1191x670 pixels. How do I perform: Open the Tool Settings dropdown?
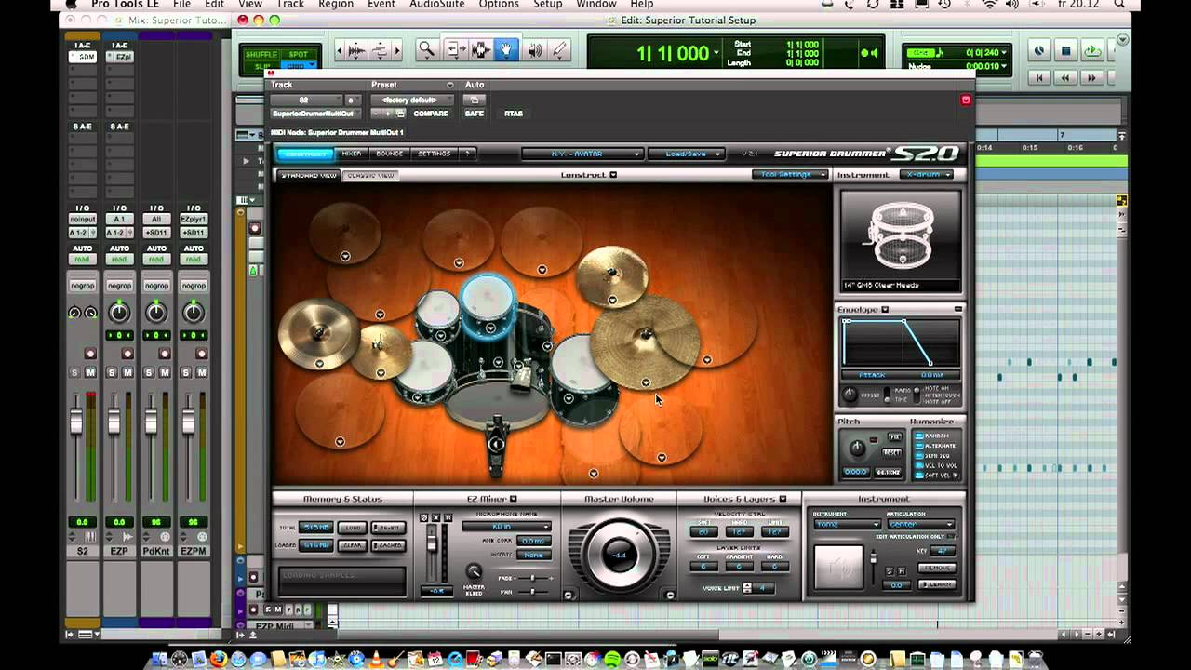(x=790, y=174)
